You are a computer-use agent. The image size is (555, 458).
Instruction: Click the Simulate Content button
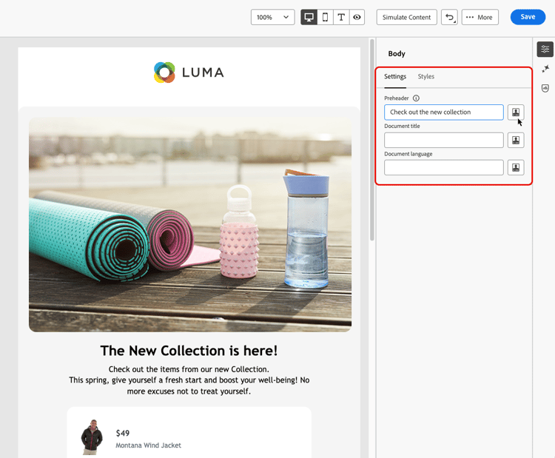click(406, 17)
